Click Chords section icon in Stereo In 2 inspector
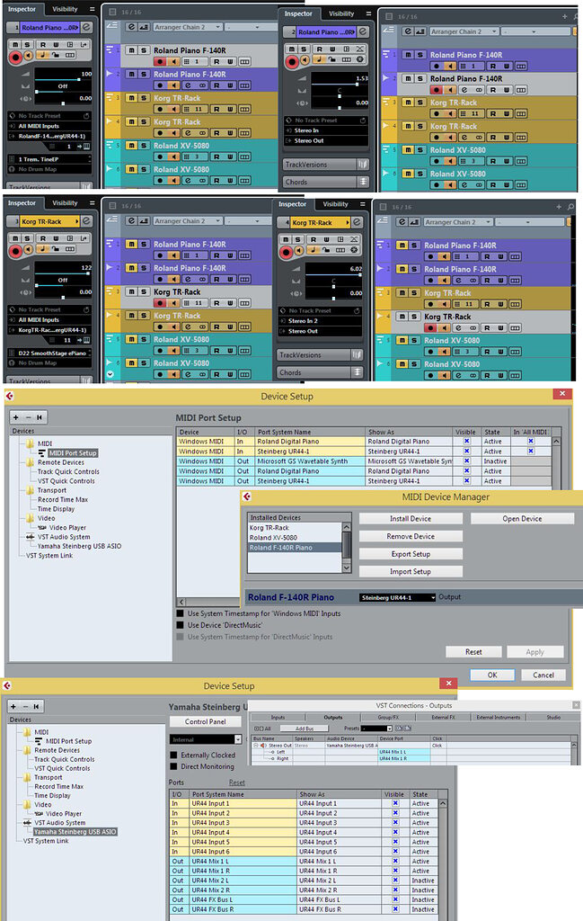The height and width of the screenshot is (921, 583). pos(358,372)
